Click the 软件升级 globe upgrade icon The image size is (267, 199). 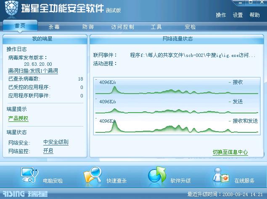click(x=157, y=175)
